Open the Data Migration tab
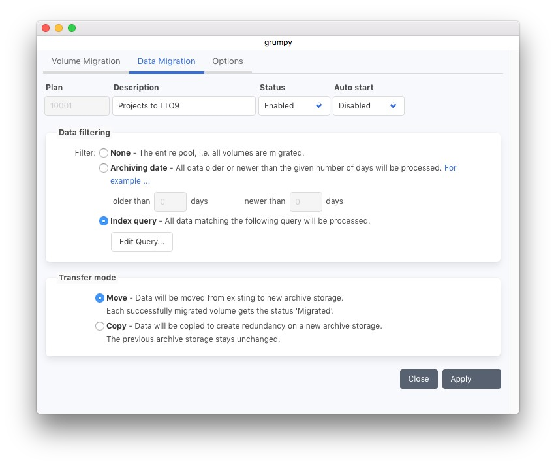 click(166, 61)
